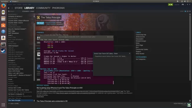Open the PHORONIX profile tab
This screenshot has height=108, width=192.
pos(58,8)
